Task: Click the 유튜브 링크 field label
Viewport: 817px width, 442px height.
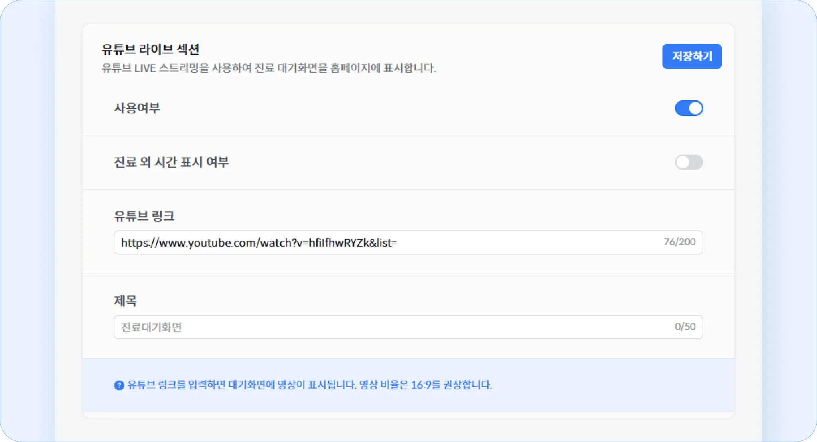Action: click(x=144, y=216)
